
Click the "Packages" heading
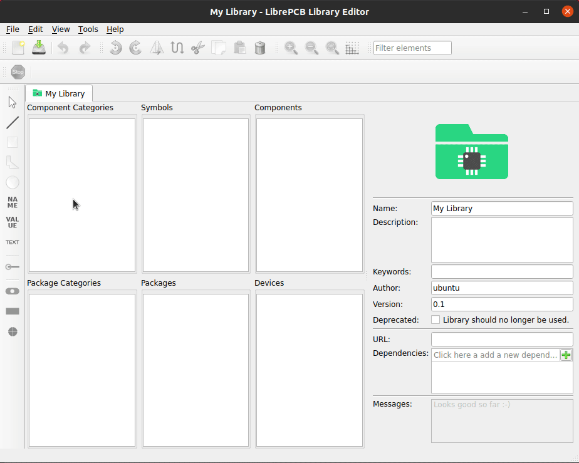click(159, 283)
